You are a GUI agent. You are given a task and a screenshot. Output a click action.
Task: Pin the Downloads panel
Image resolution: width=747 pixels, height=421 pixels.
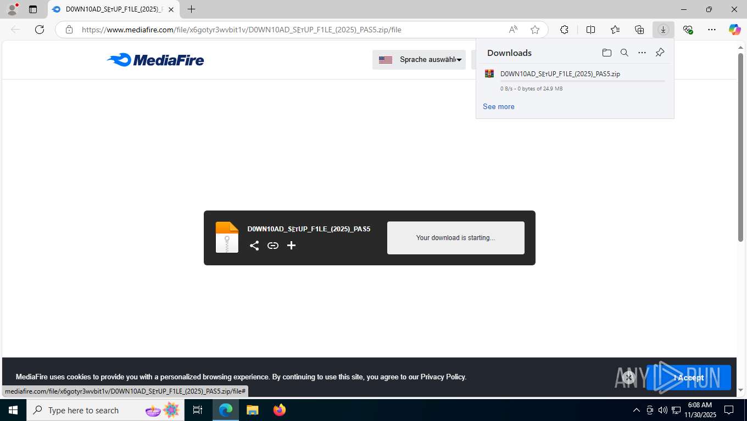click(660, 53)
